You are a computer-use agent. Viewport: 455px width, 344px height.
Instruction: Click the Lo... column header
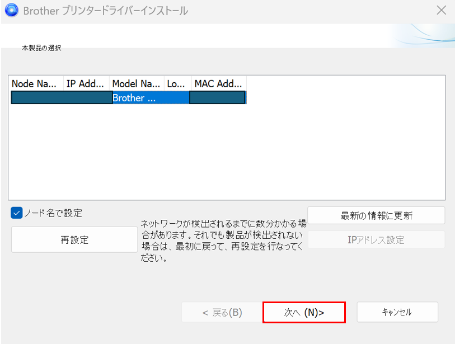pyautogui.click(x=177, y=84)
